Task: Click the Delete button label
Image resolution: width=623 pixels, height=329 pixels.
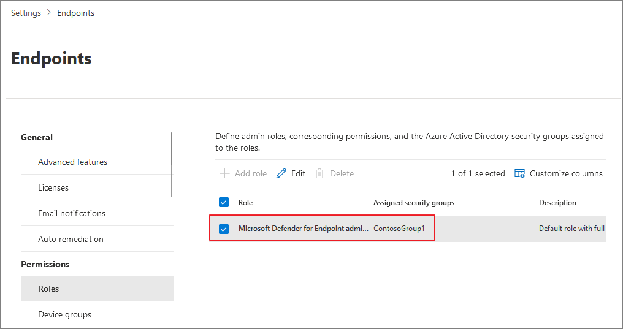Action: (342, 173)
